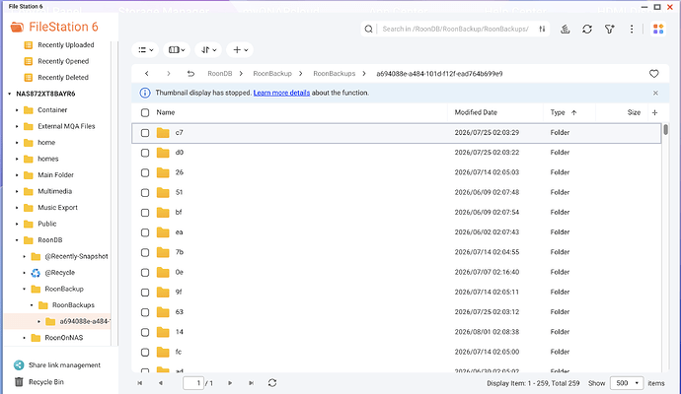Open the Learn more details link
Image resolution: width=681 pixels, height=394 pixels.
point(281,93)
